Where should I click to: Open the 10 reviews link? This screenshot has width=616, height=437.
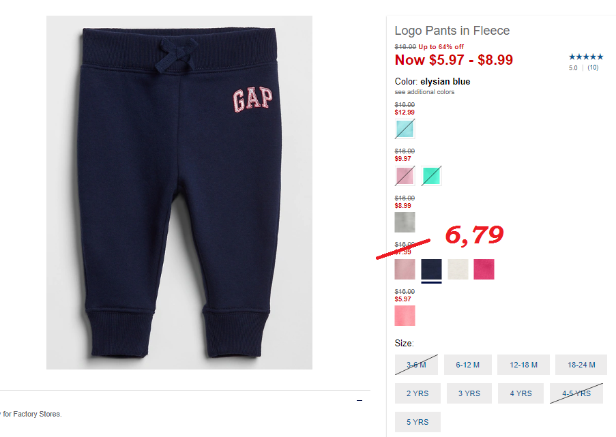[593, 67]
